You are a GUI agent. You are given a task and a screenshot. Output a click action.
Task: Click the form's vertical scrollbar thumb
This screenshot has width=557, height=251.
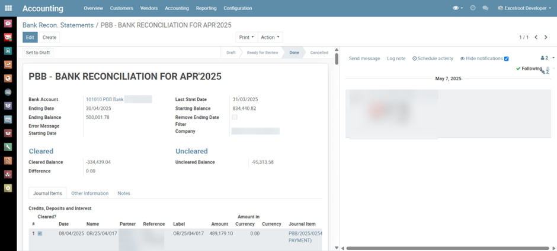pos(337,58)
